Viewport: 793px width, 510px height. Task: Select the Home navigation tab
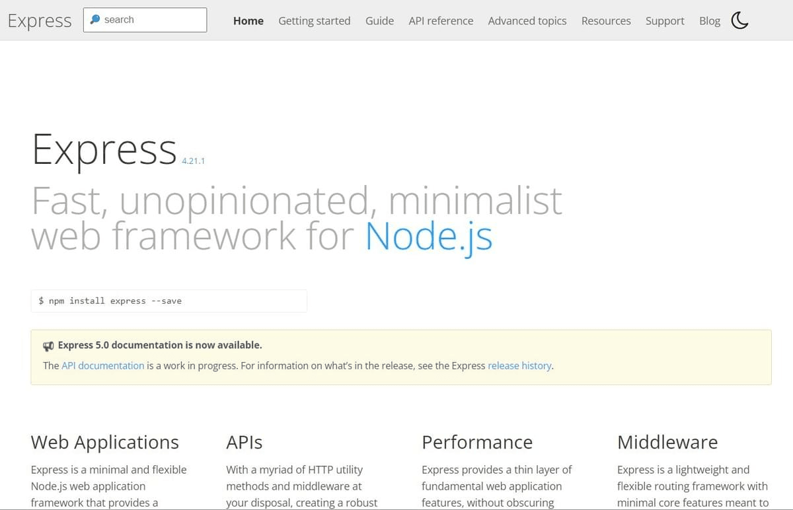tap(248, 20)
